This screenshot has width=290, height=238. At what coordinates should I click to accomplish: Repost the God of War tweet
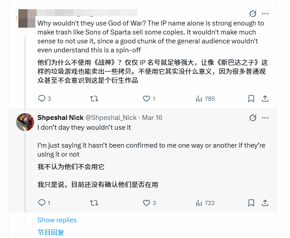pyautogui.click(x=94, y=98)
